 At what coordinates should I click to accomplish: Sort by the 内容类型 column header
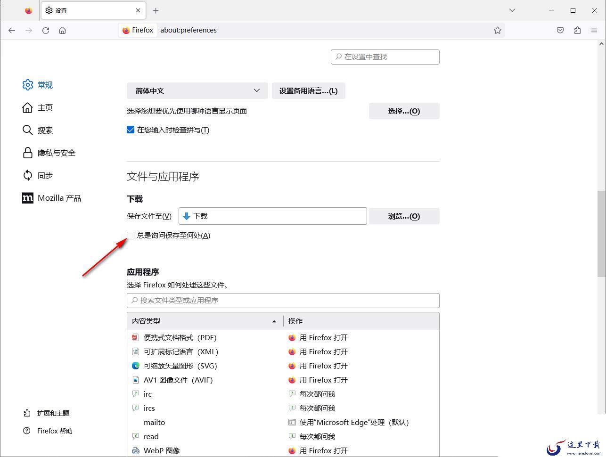pos(205,321)
